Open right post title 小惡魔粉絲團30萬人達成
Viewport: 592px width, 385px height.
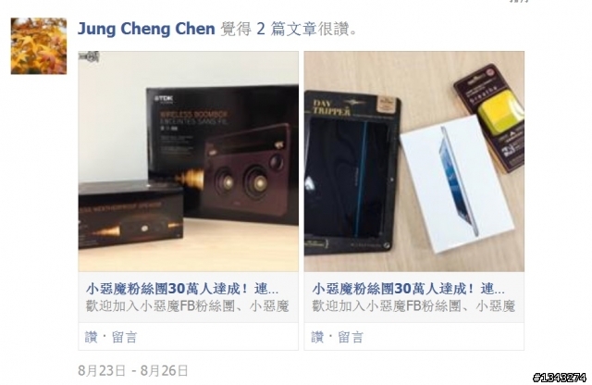point(409,289)
